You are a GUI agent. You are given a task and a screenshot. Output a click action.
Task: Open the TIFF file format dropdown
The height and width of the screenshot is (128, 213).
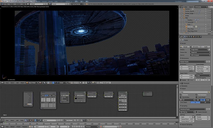tap(187, 100)
